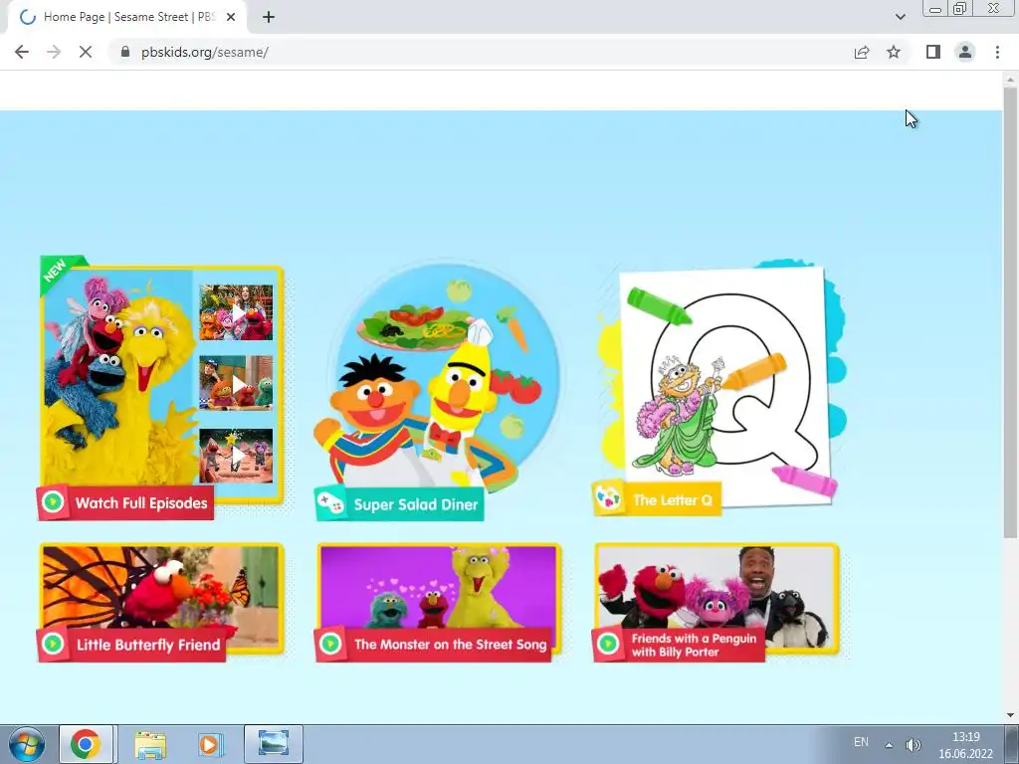Open The Monster on the Street Song
1019x764 pixels.
451,645
